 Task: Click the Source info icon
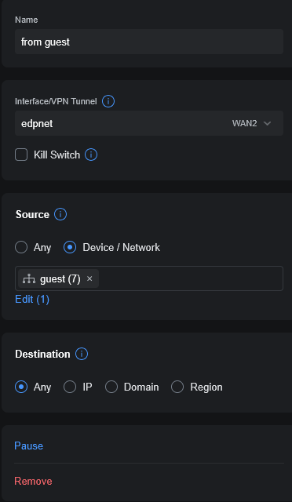click(60, 214)
